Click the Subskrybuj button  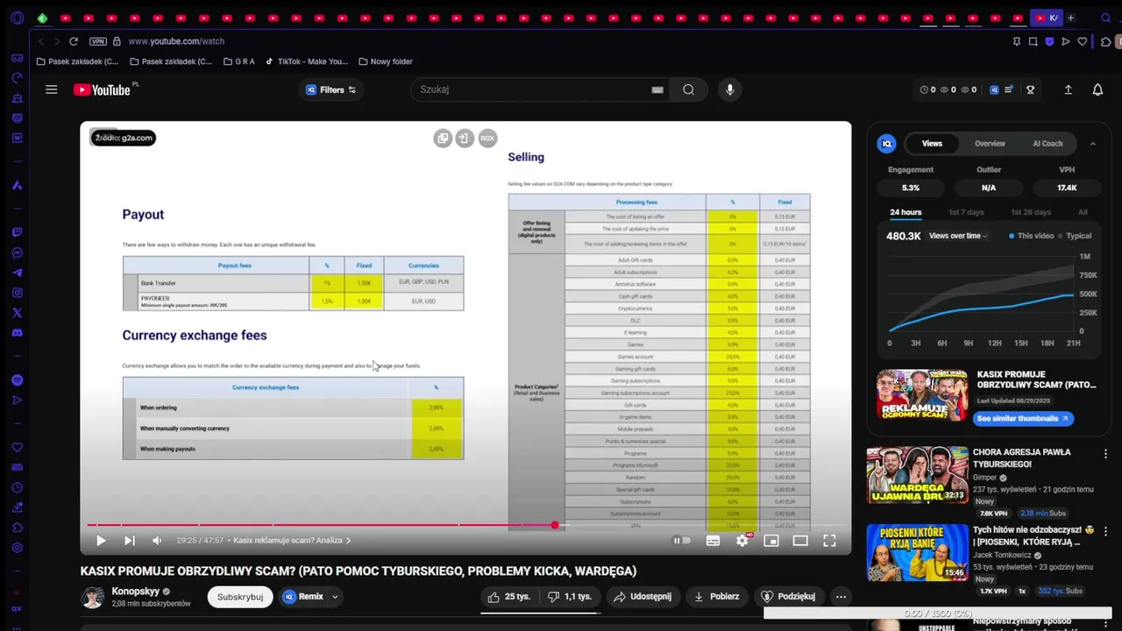[240, 597]
